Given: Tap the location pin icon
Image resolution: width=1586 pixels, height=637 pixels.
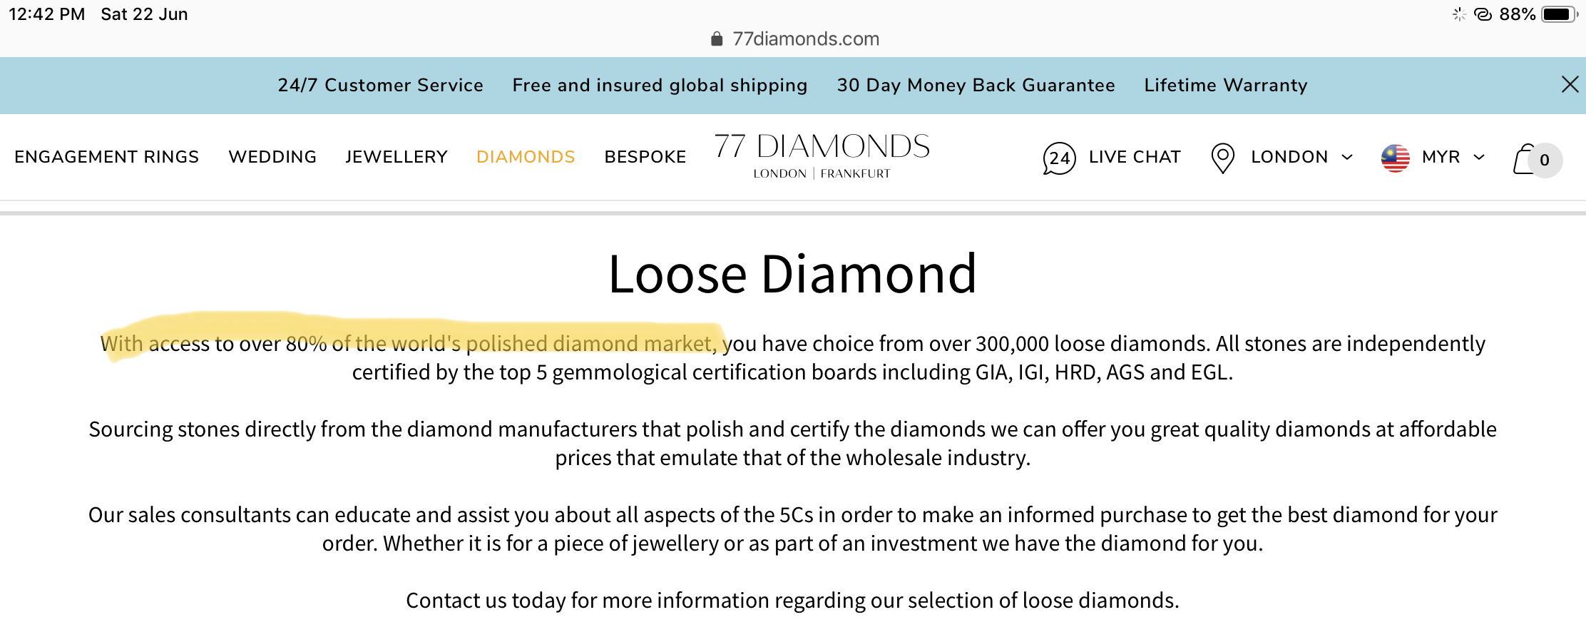Looking at the screenshot, I should [1222, 158].
